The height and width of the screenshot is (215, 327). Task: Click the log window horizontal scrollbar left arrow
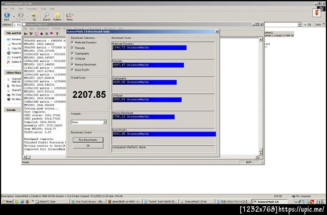[25, 157]
